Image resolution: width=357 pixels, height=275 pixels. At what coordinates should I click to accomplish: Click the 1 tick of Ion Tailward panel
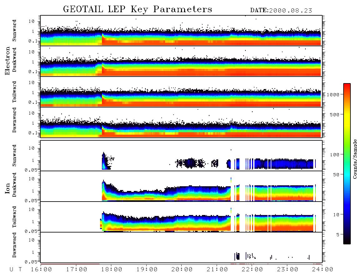click(33, 222)
